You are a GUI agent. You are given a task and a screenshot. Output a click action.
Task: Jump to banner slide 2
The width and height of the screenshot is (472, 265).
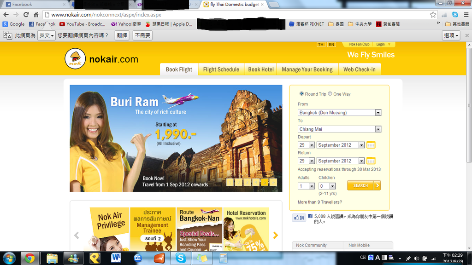point(238,182)
